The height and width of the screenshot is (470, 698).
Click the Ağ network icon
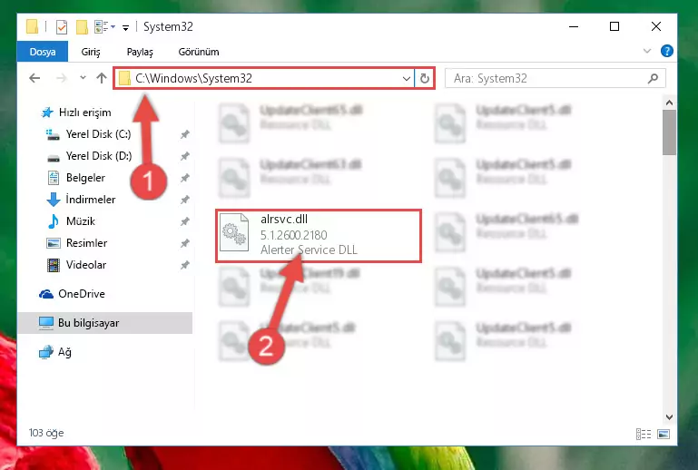click(x=46, y=352)
